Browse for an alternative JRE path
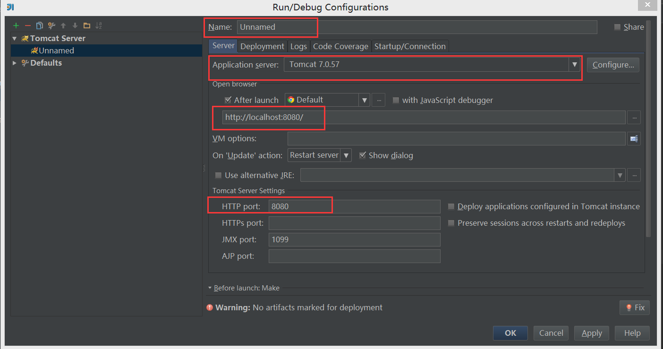Image resolution: width=663 pixels, height=349 pixels. [x=634, y=175]
